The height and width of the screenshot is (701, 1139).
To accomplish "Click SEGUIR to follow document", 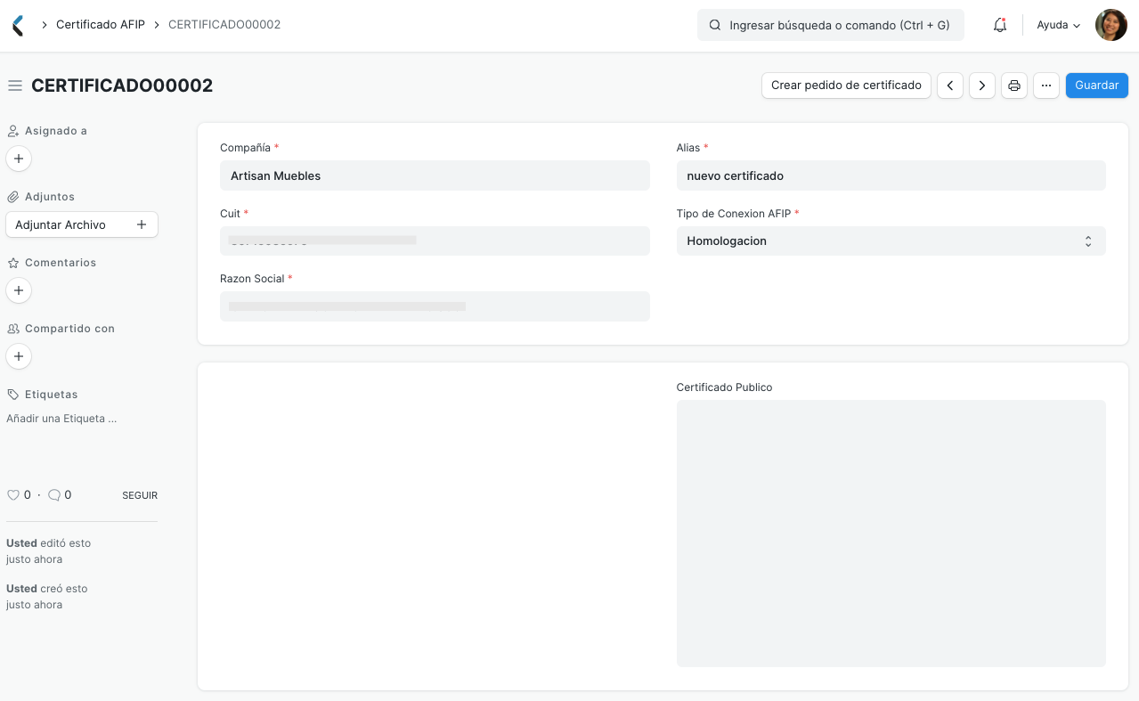I will pos(140,495).
